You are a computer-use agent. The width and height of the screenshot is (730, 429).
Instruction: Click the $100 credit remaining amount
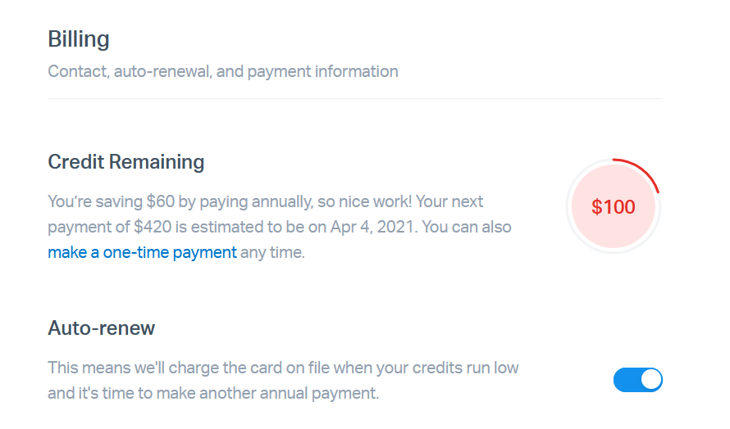click(x=614, y=207)
